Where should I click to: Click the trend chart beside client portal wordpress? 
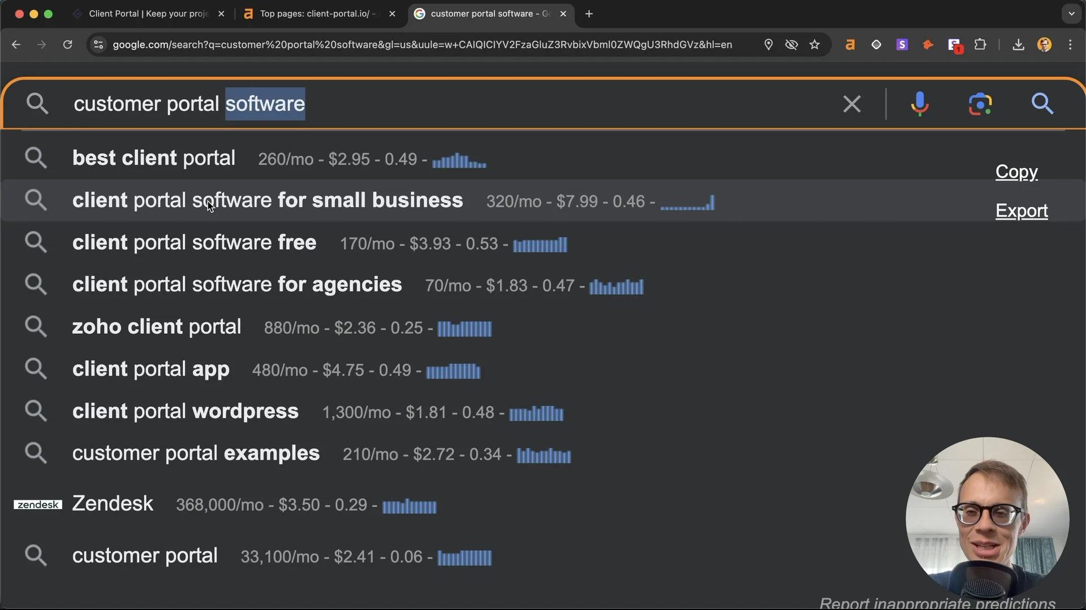pyautogui.click(x=536, y=413)
